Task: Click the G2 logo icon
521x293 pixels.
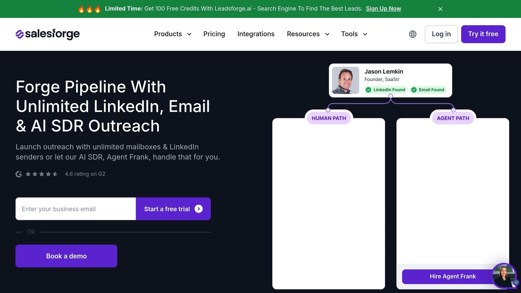Action: [19, 174]
